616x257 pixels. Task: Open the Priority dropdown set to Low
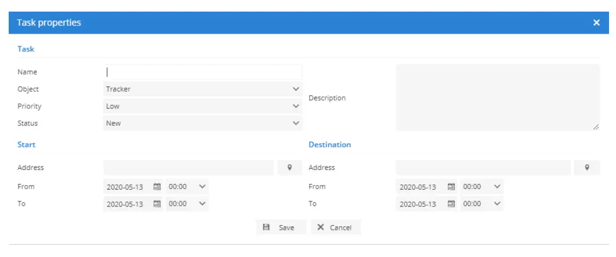[202, 106]
